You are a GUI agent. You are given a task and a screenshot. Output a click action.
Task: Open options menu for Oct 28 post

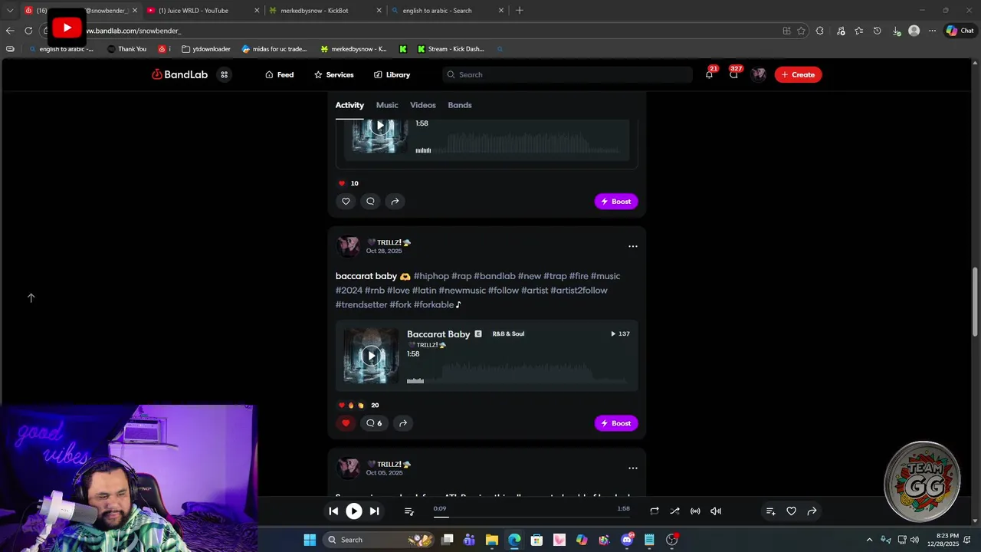633,246
